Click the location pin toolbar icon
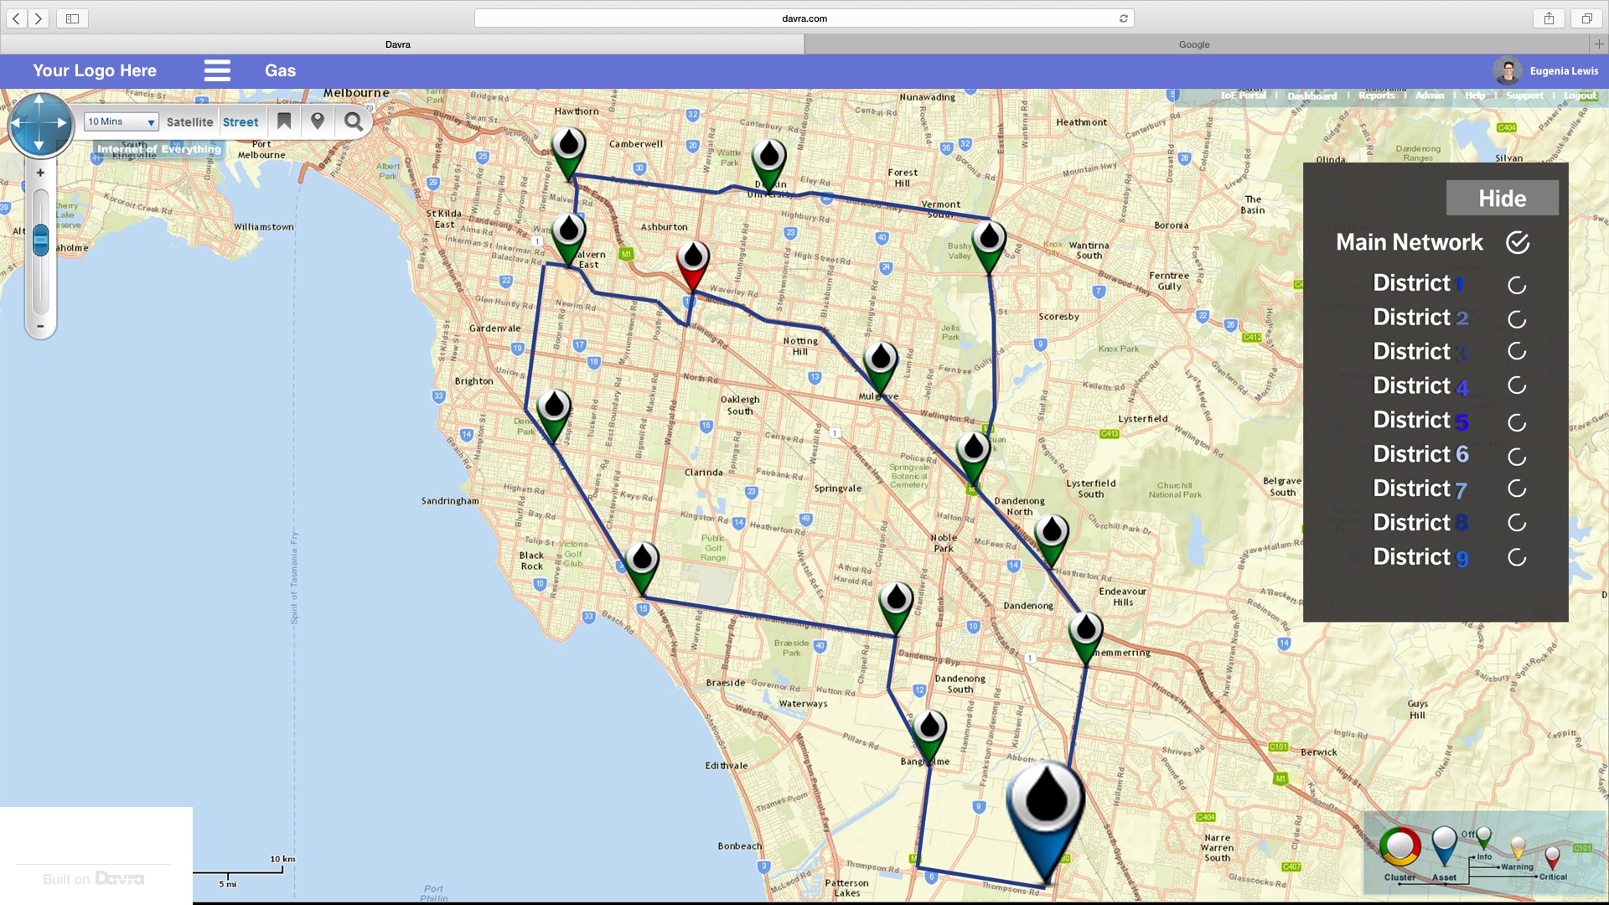This screenshot has width=1609, height=905. click(x=318, y=122)
